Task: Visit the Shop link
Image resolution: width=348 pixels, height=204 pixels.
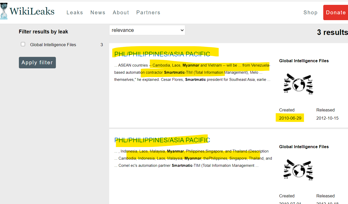Action: [x=310, y=12]
